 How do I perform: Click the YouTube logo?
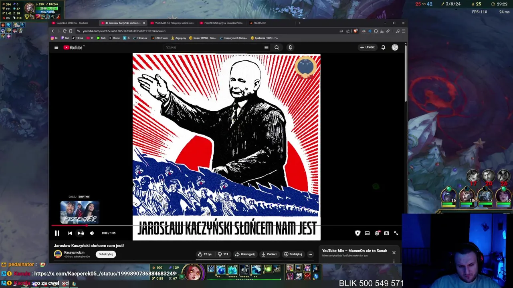click(73, 48)
